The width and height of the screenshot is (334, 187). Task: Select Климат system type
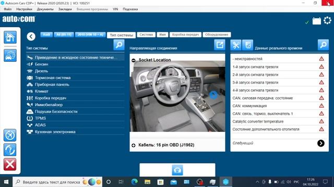point(75,91)
